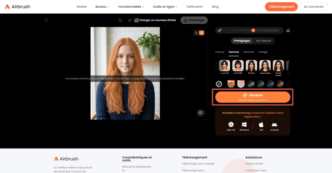Click the Se connecter button
The image size is (332, 173).
[314, 7]
